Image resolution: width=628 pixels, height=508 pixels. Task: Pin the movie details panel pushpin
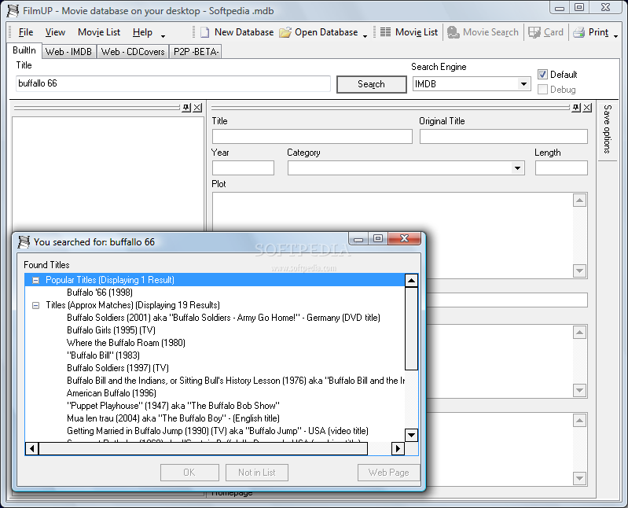pos(576,108)
